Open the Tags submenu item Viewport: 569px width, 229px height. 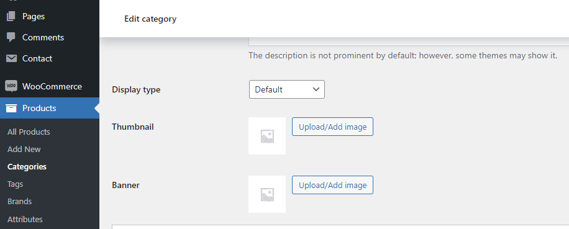[16, 184]
